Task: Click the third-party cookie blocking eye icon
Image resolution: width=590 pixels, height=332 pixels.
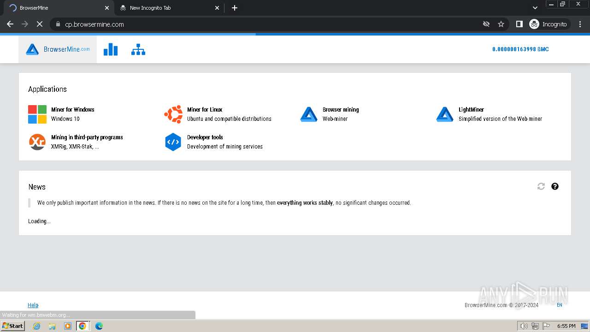Action: 486,24
